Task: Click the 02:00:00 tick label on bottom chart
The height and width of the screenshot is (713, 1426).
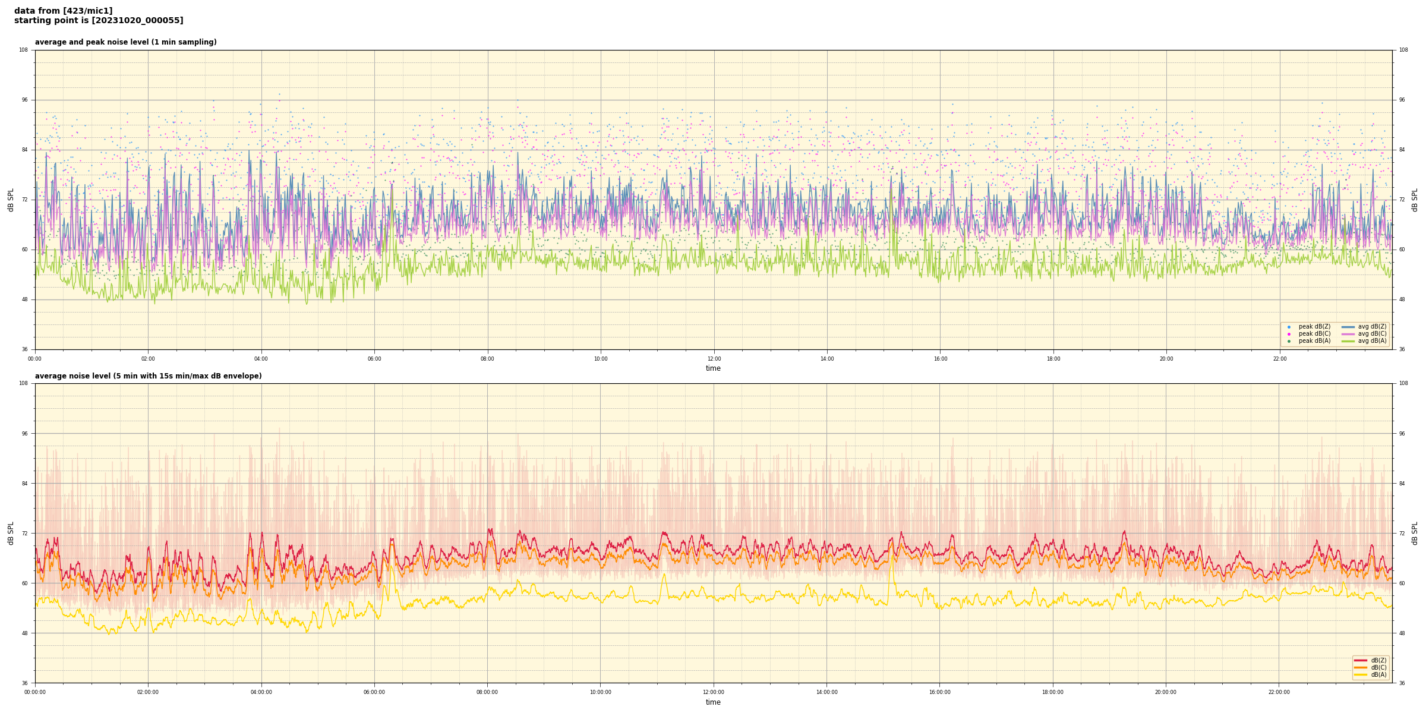Action: click(148, 692)
